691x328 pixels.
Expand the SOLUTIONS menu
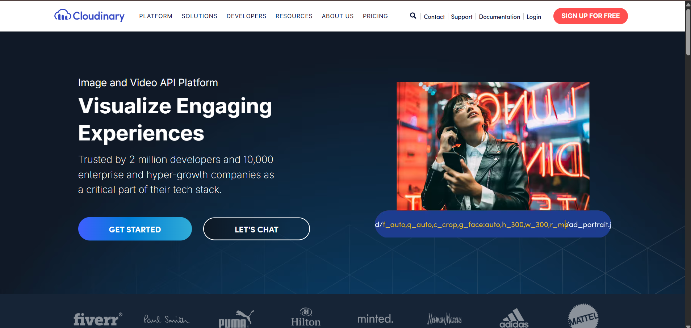pyautogui.click(x=199, y=16)
